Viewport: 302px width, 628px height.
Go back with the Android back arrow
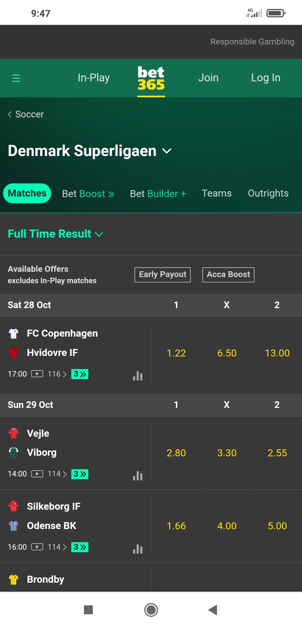coord(213,610)
